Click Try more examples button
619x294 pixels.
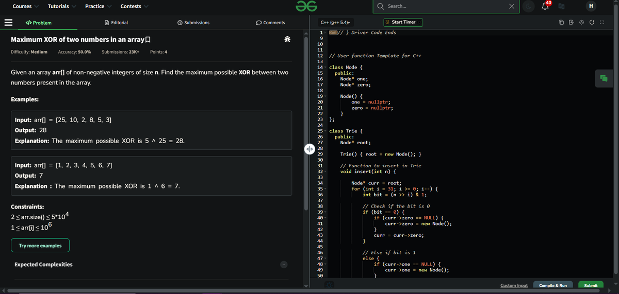tap(40, 246)
